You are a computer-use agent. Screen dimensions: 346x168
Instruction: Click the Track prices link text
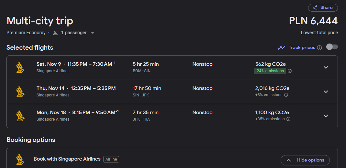tap(302, 47)
